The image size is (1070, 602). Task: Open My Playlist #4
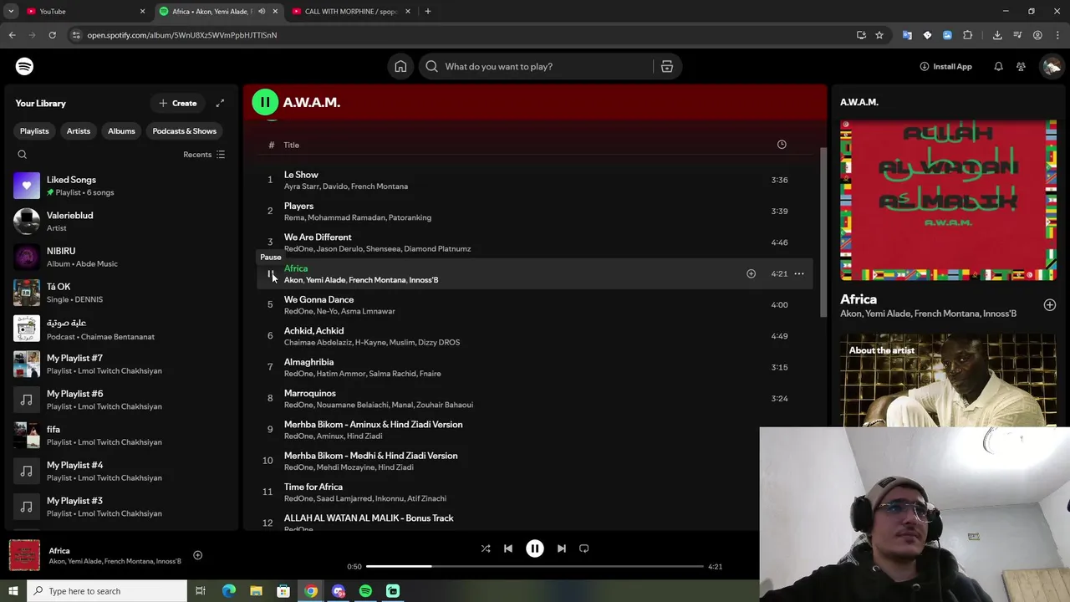click(120, 471)
